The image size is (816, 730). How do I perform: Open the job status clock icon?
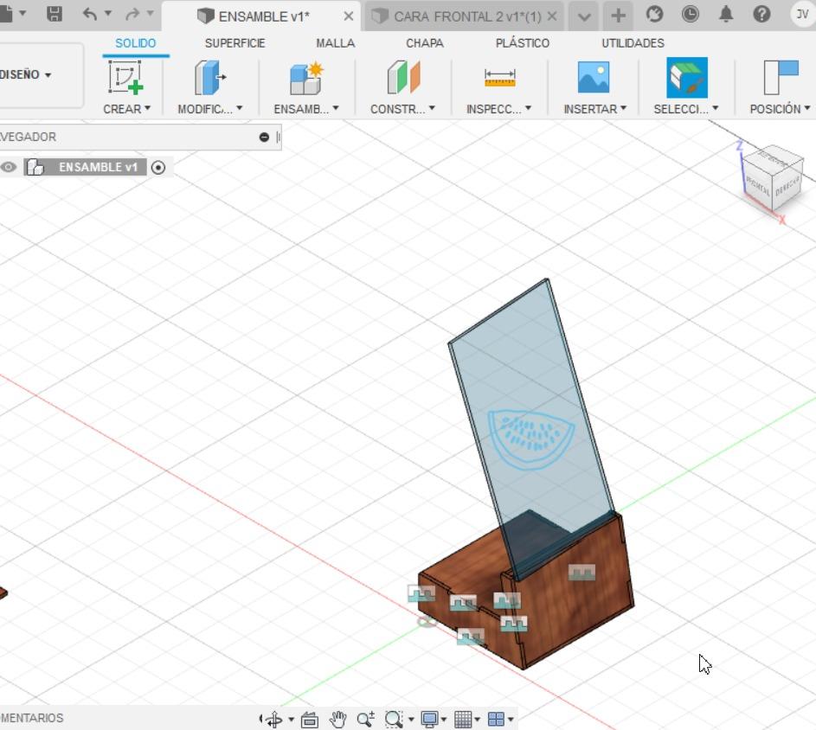click(x=690, y=14)
